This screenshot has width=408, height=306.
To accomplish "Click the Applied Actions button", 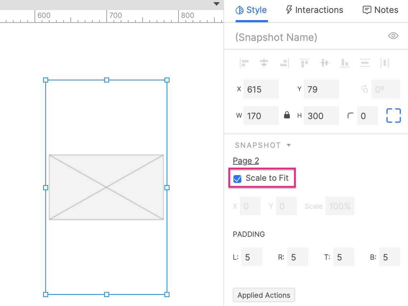I will point(264,295).
